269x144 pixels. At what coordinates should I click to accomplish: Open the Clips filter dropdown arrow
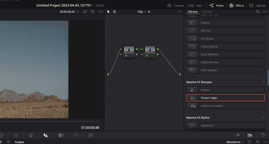click(204, 5)
